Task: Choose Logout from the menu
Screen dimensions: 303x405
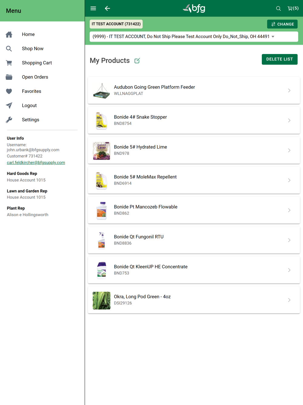Action: [x=29, y=106]
